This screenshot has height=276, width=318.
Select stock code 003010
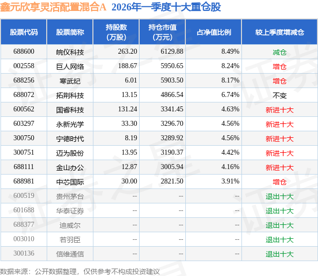[24, 239]
